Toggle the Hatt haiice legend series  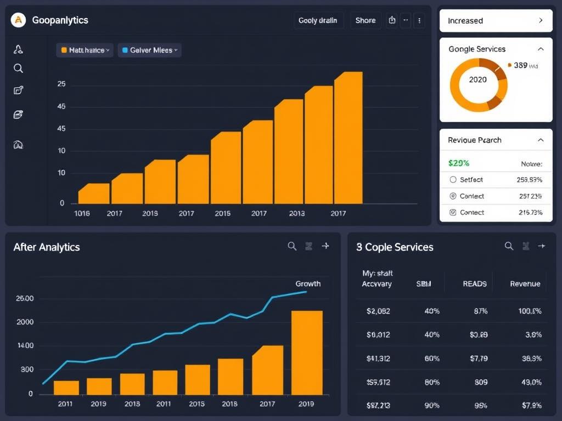pyautogui.click(x=83, y=50)
